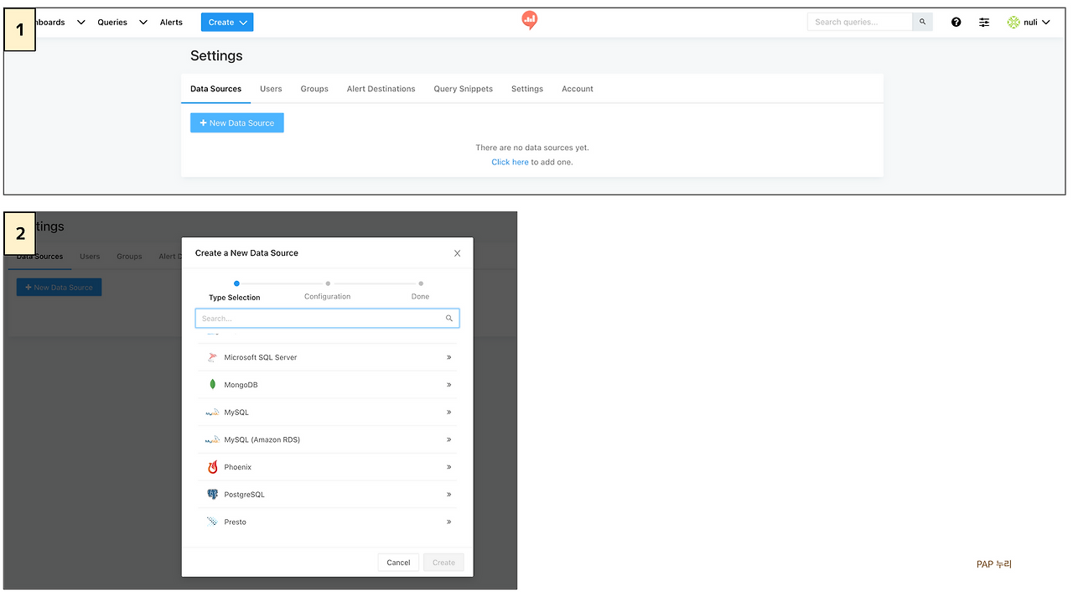
Task: Open the Alerts menu item
Action: [171, 23]
